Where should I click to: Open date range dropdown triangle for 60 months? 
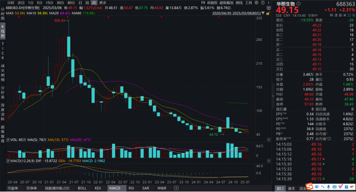click(x=263, y=13)
